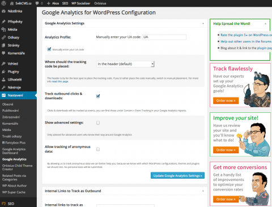Viewport: 272px width, 207px height.
Task: Open Zobrazování settings submenu
Action: click(x=11, y=117)
